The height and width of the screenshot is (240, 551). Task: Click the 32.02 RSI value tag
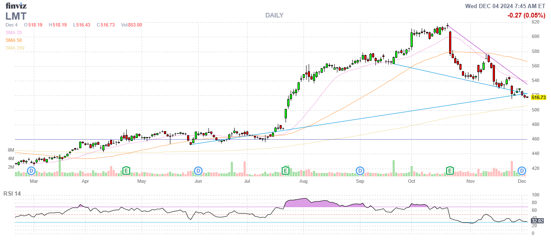coord(537,221)
